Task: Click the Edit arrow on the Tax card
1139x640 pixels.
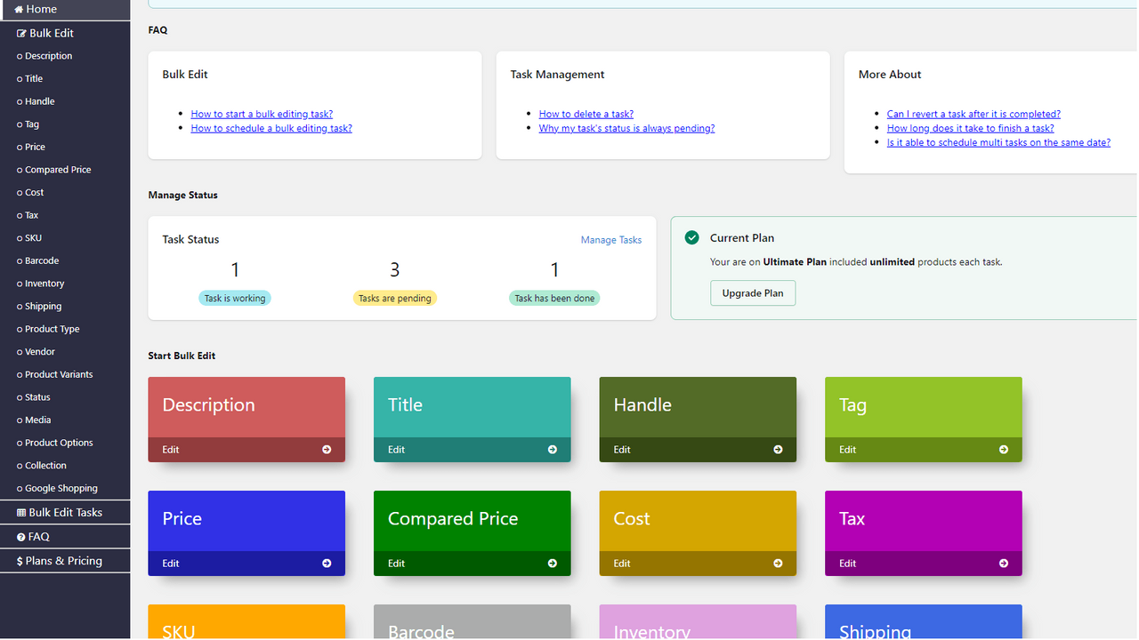Action: click(x=1004, y=563)
